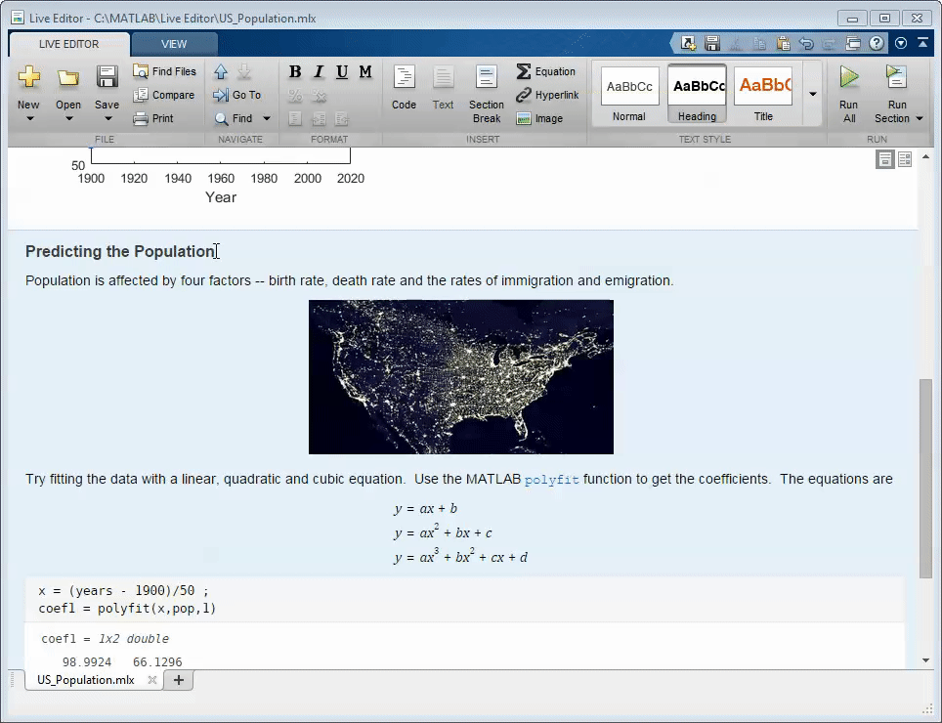The width and height of the screenshot is (942, 723).
Task: Click the coef1 polyfit code line
Action: (127, 609)
